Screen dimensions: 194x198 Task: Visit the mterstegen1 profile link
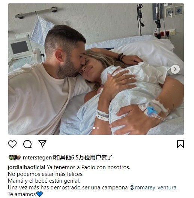coord(38,158)
